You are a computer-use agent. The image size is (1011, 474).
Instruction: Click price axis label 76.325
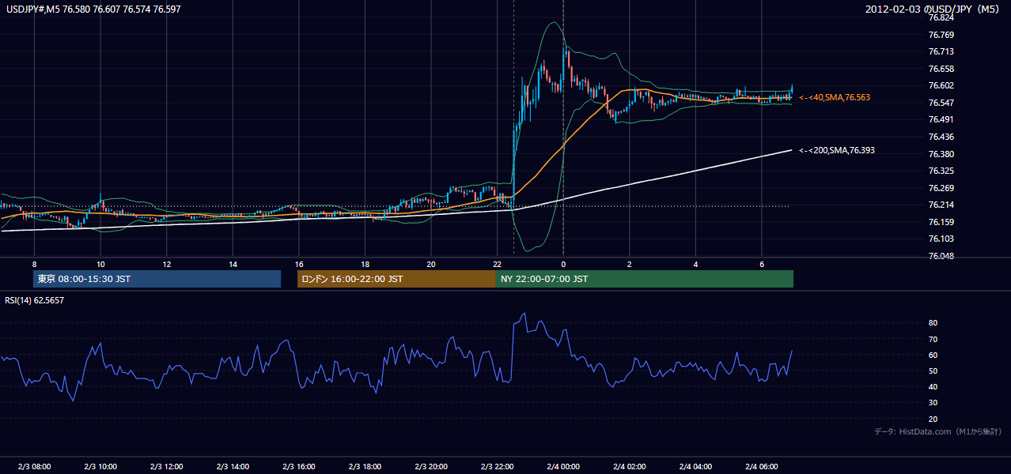click(x=941, y=171)
